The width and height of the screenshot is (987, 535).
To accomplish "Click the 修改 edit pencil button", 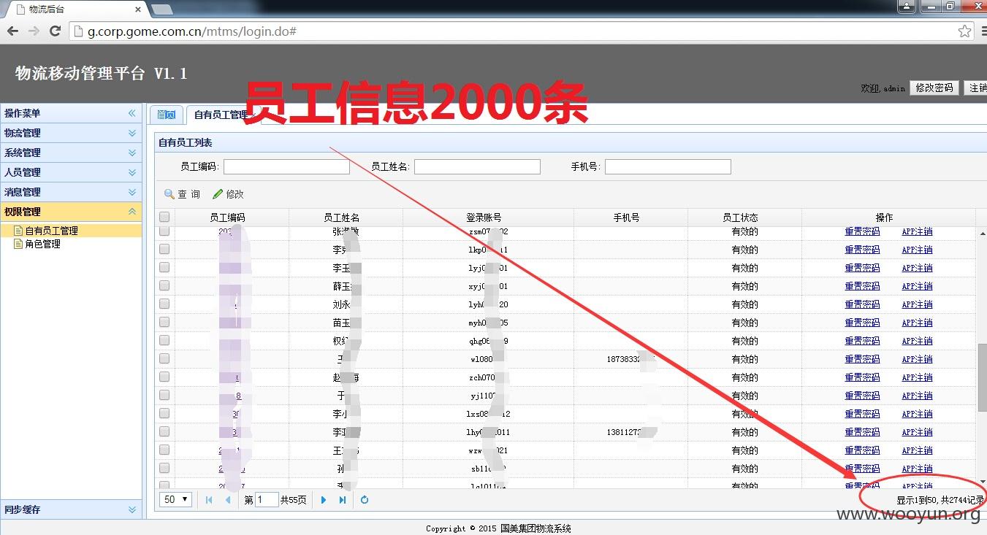I will pos(229,194).
